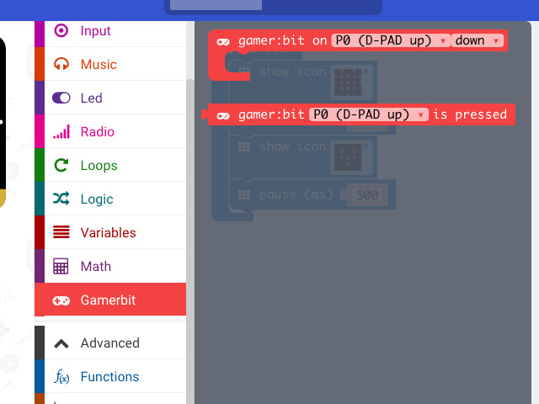Click the Logic shuffle arrows icon
The width and height of the screenshot is (539, 404).
(61, 199)
